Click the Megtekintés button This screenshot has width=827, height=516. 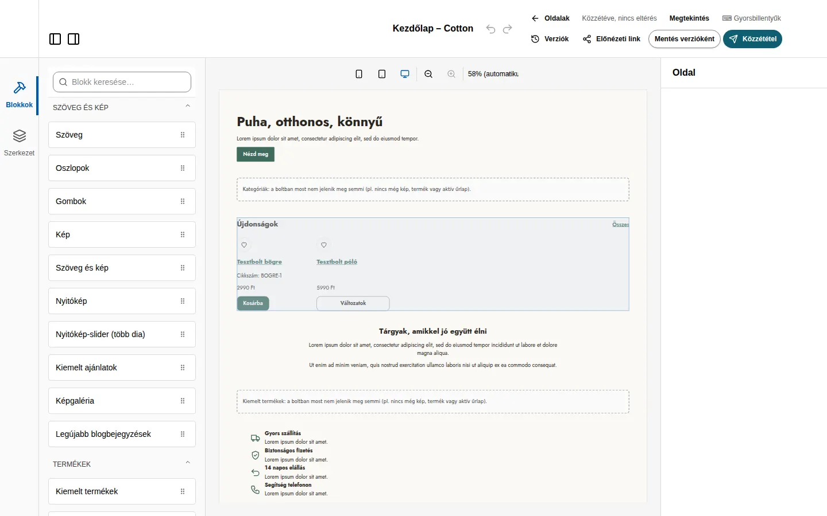[x=689, y=18]
